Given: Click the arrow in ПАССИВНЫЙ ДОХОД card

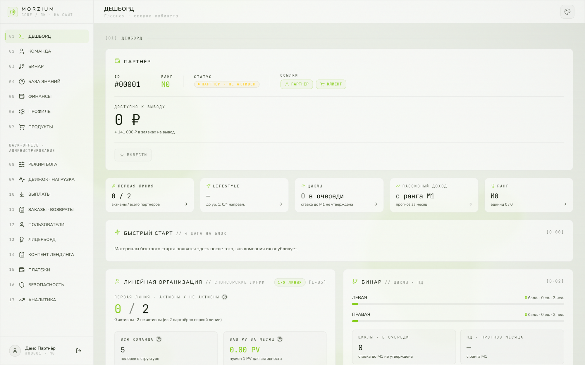Looking at the screenshot, I should coord(470,204).
